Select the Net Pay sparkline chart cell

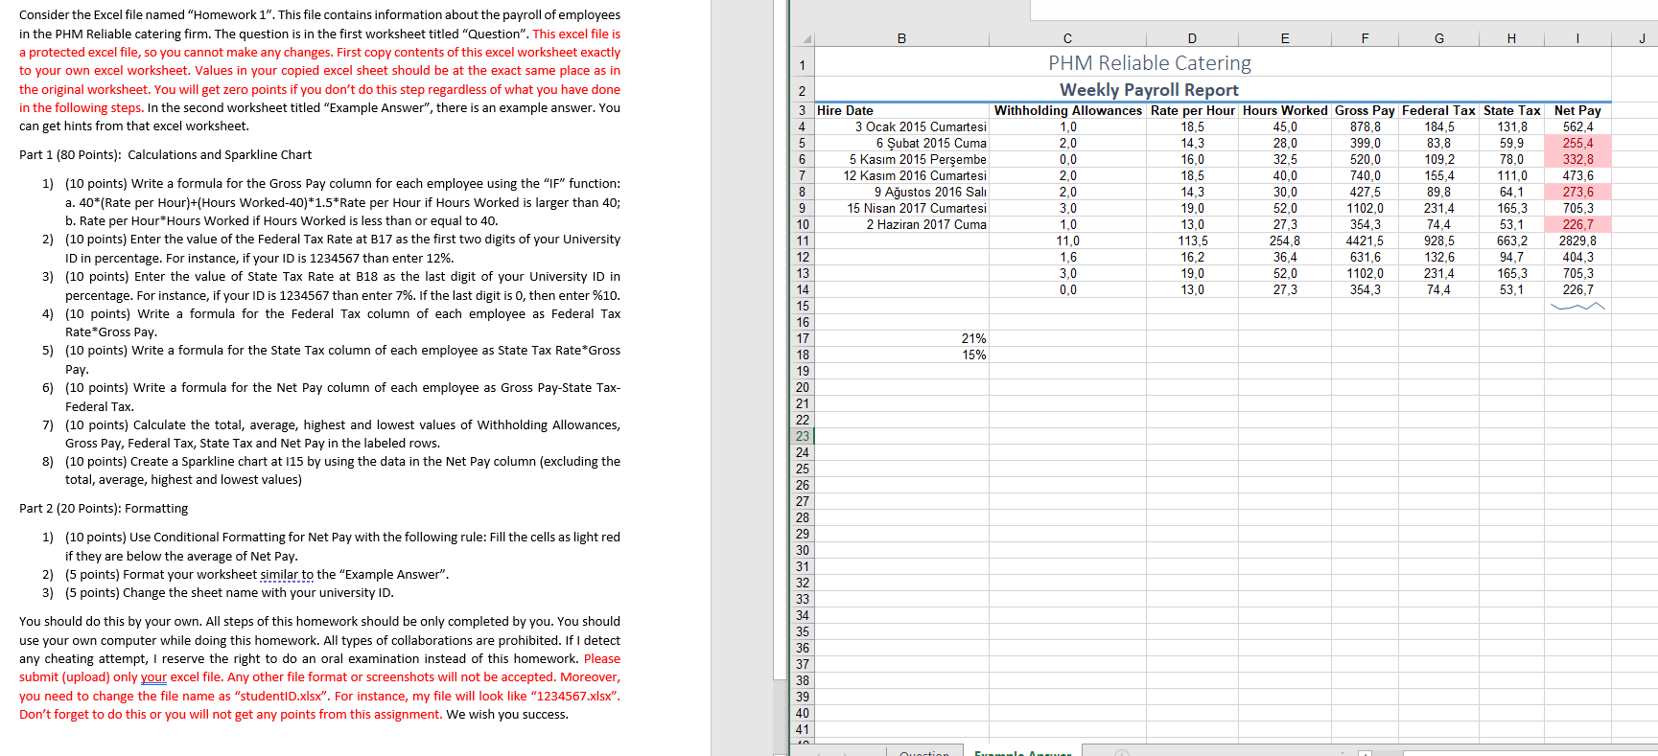(1577, 307)
